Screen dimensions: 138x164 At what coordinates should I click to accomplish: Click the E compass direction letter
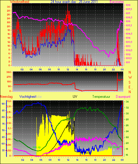pos(129,87)
